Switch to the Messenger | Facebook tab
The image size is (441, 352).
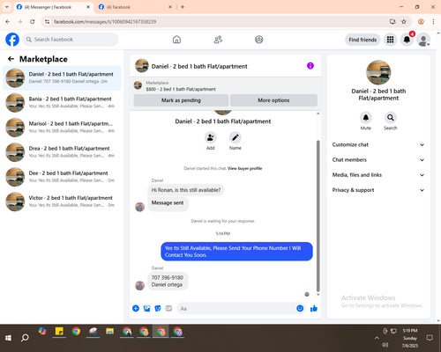(53, 7)
